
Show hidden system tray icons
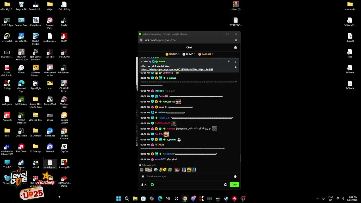[317, 198]
